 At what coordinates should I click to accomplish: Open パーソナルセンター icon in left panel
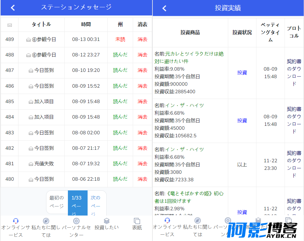(x=76, y=221)
